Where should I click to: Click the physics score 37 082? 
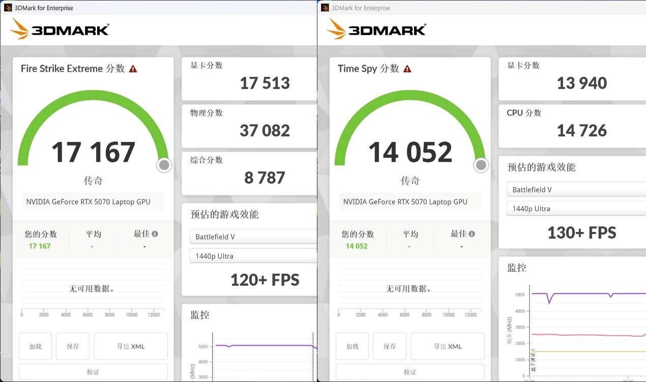265,131
